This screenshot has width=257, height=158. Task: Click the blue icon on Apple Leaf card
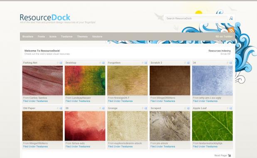pos(231,108)
